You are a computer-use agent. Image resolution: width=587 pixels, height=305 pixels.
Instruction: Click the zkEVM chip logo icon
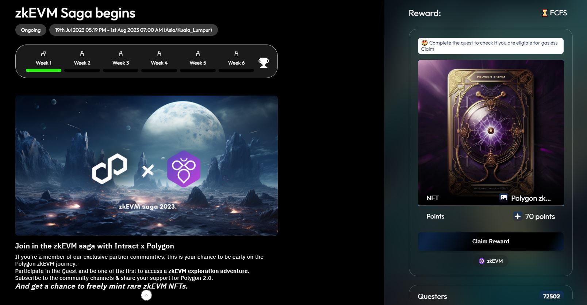click(x=482, y=261)
